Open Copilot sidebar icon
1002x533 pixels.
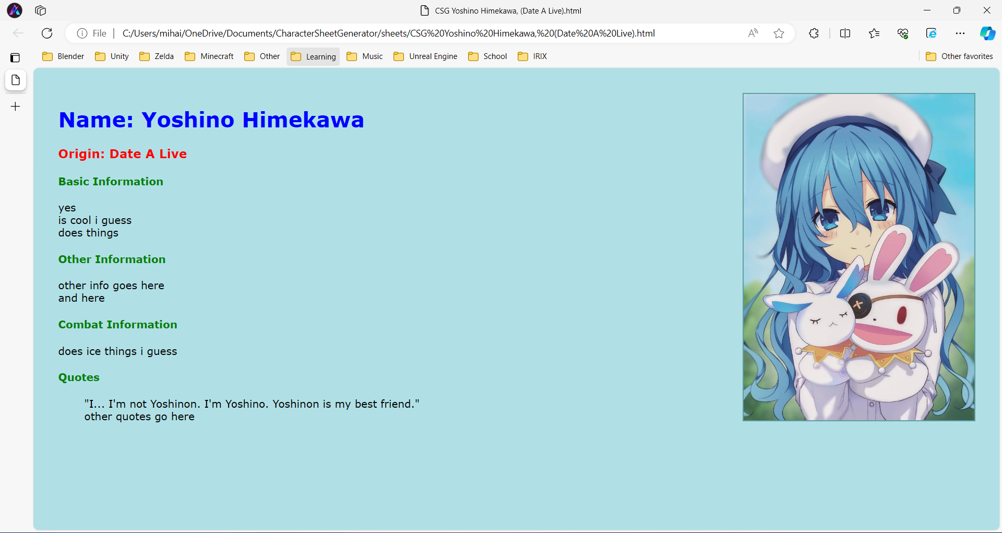[x=987, y=33]
